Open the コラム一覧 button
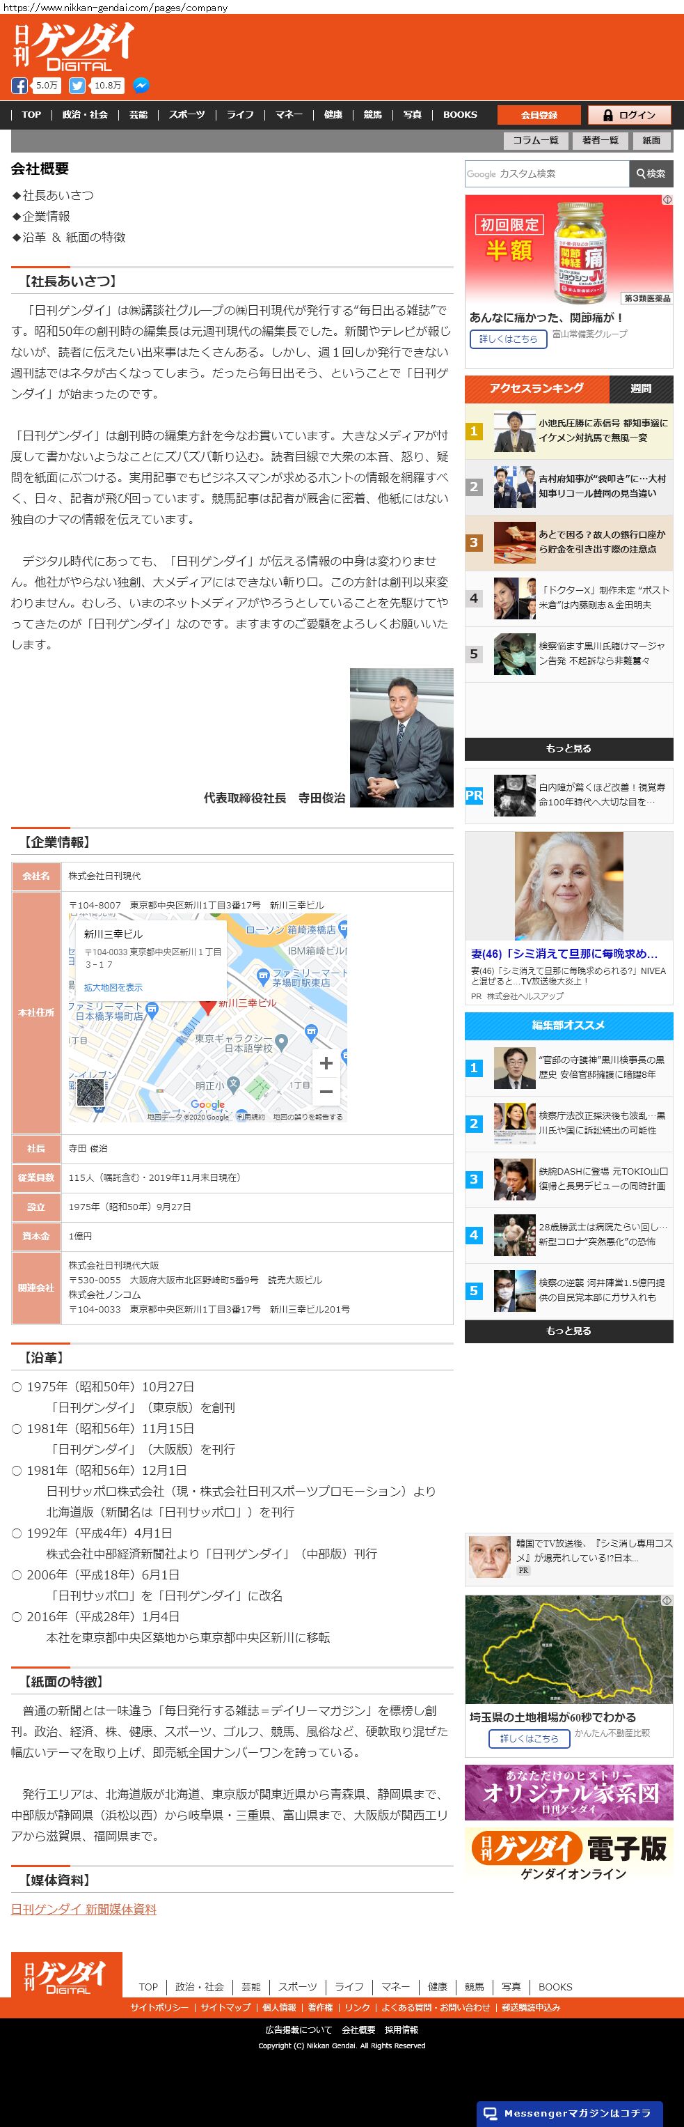684x2127 pixels. click(536, 140)
